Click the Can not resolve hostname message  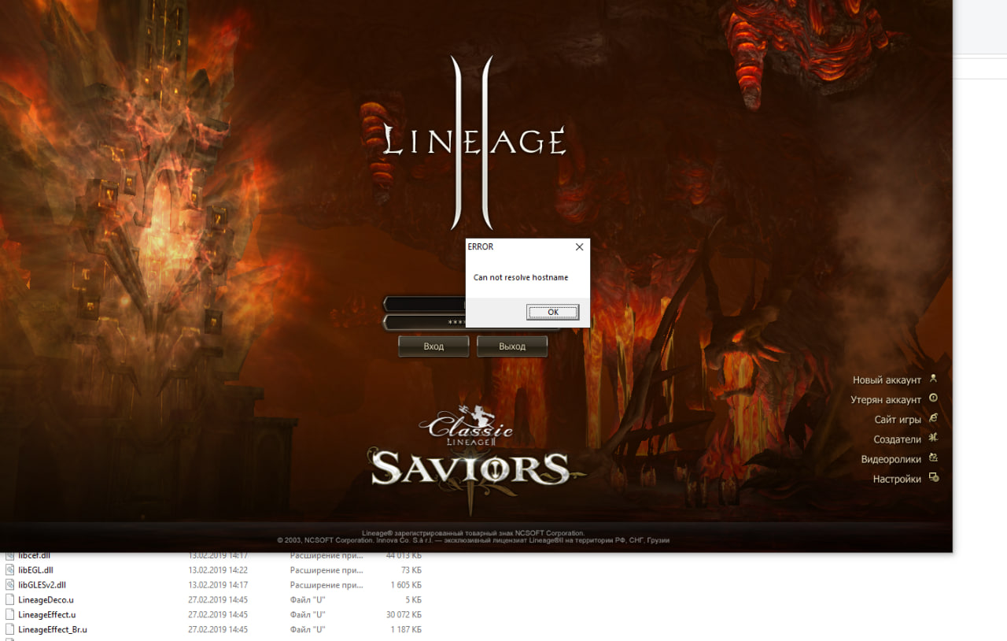[x=521, y=277]
